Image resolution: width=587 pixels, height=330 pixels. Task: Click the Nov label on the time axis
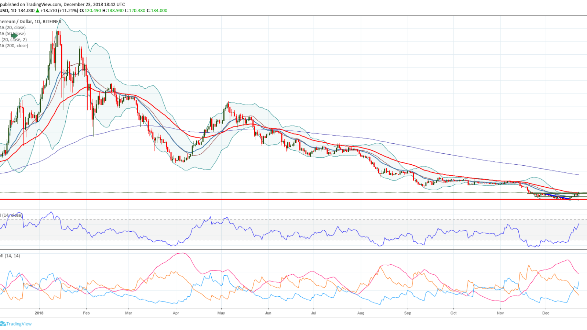500,313
